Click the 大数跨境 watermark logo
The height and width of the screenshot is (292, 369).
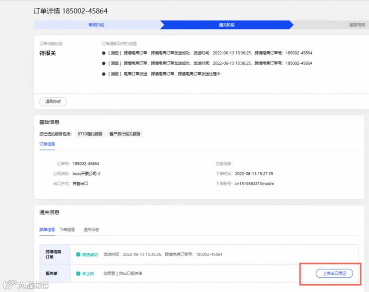(26, 285)
